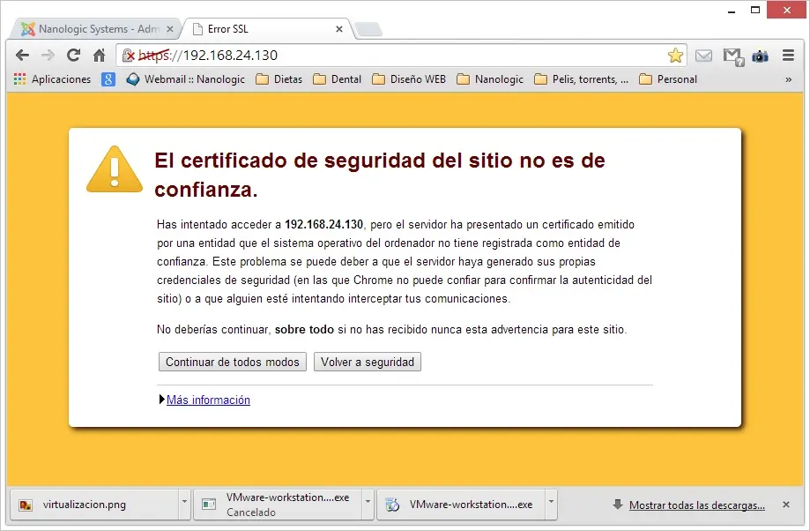Click the virtualizacion.png file icon
This screenshot has width=810, height=531.
[x=26, y=505]
